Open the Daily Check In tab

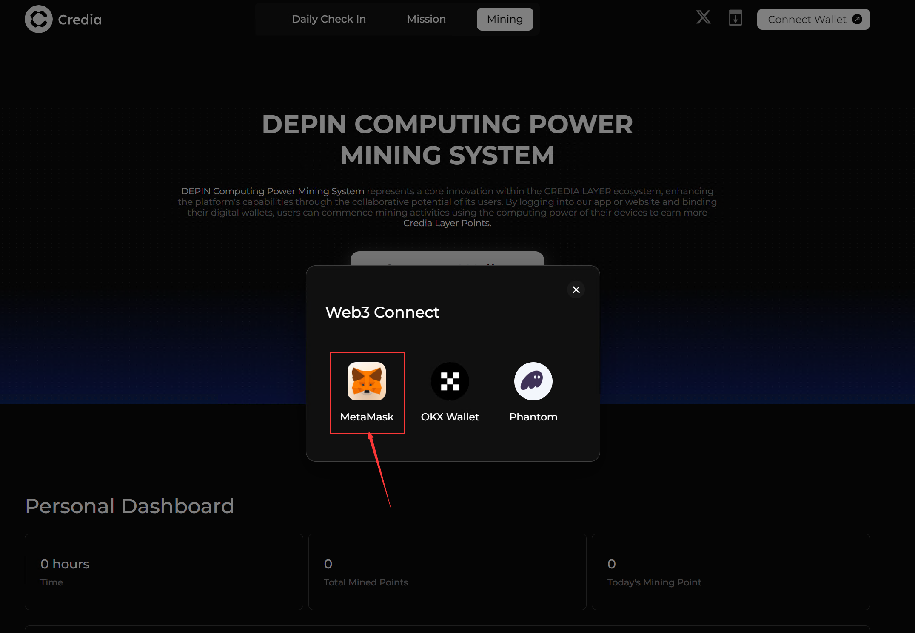point(329,19)
